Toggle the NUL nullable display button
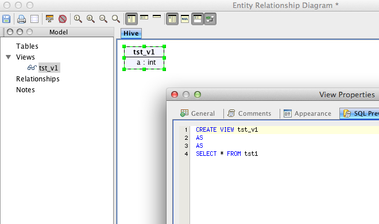 pos(185,19)
